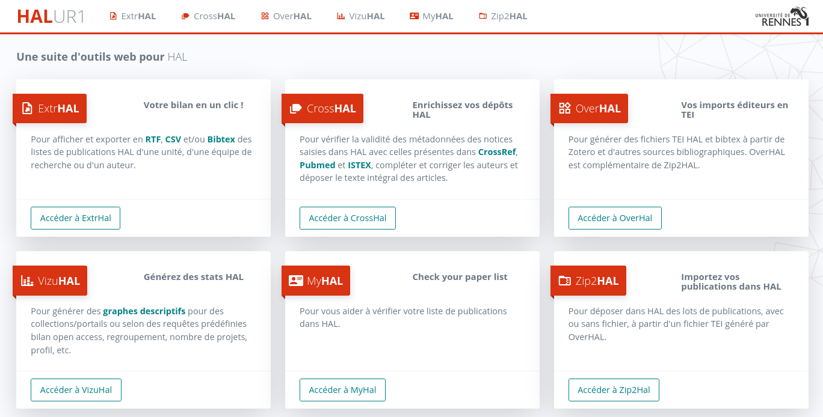This screenshot has width=823, height=417.
Task: Click the ID card icon on the MyHAL badge
Action: (296, 281)
